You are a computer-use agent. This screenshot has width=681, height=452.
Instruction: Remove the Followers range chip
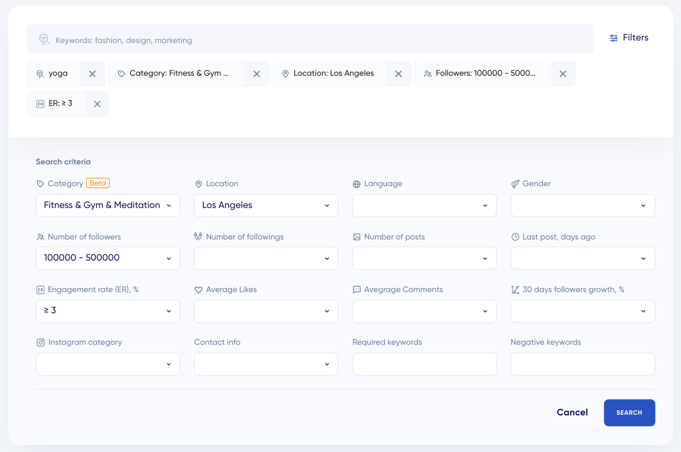563,74
